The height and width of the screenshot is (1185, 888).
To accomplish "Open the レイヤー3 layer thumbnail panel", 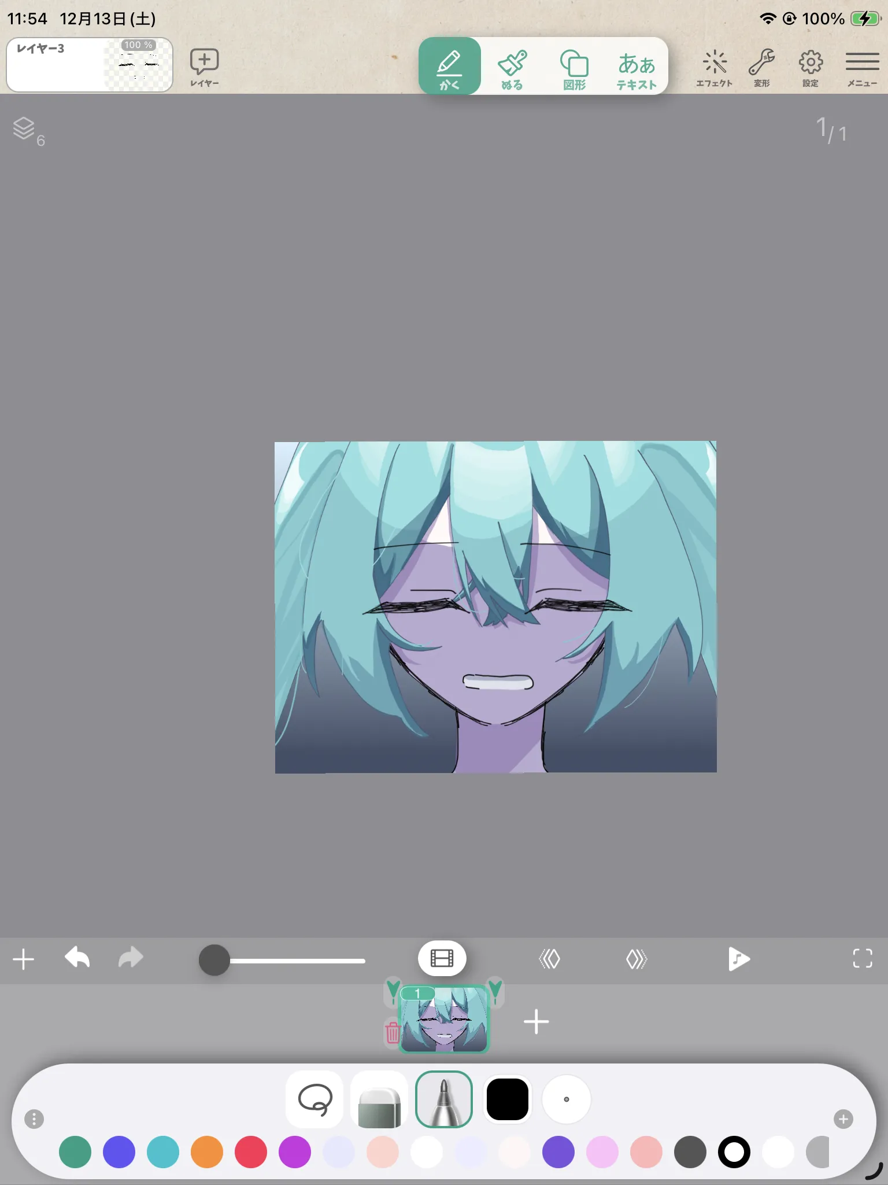I will tap(90, 65).
